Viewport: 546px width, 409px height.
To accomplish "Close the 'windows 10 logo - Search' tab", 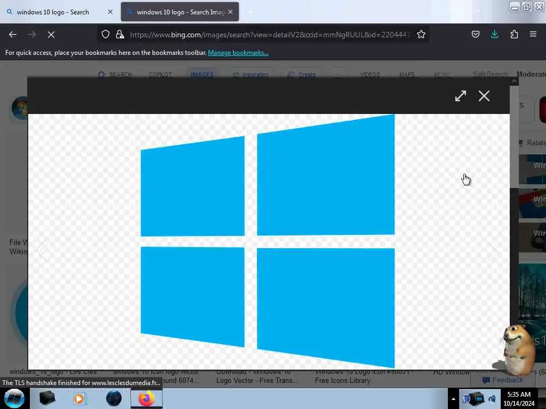I will pyautogui.click(x=110, y=12).
